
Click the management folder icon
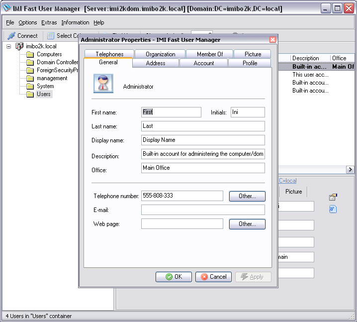pyautogui.click(x=30, y=79)
